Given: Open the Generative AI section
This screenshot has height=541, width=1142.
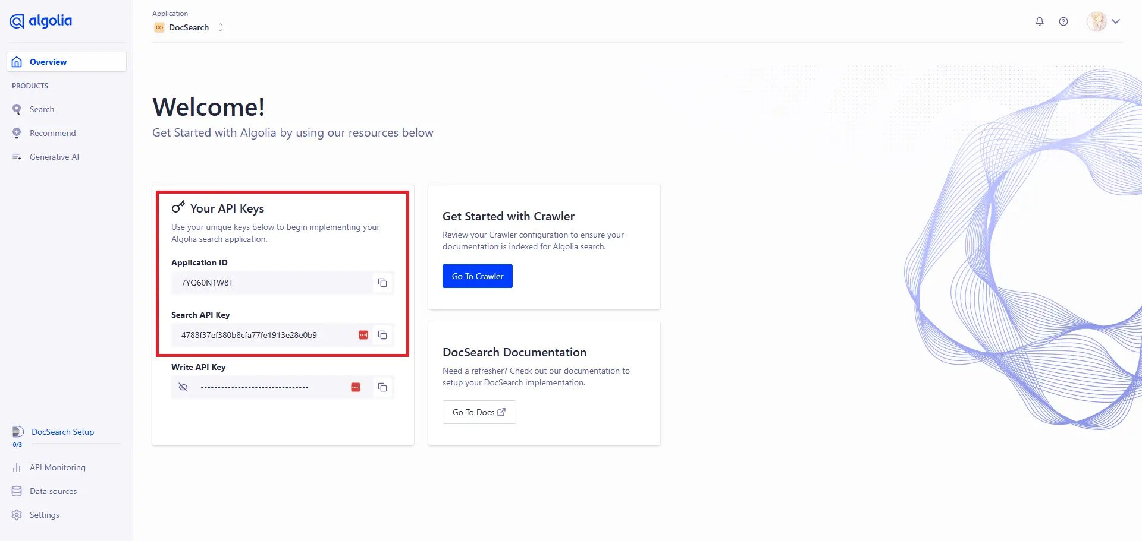Looking at the screenshot, I should pos(54,157).
